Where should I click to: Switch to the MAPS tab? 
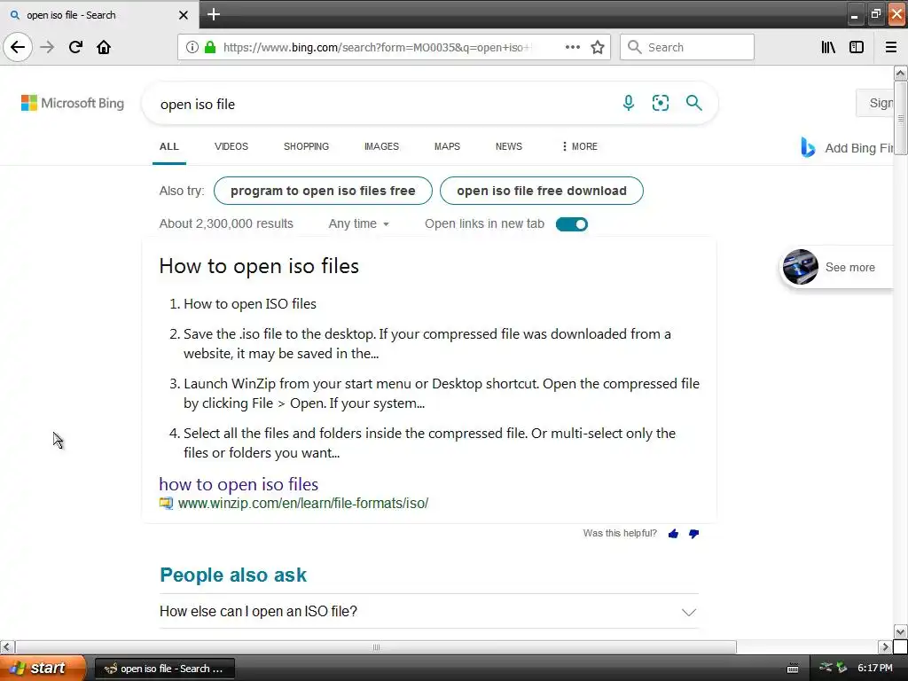point(447,146)
